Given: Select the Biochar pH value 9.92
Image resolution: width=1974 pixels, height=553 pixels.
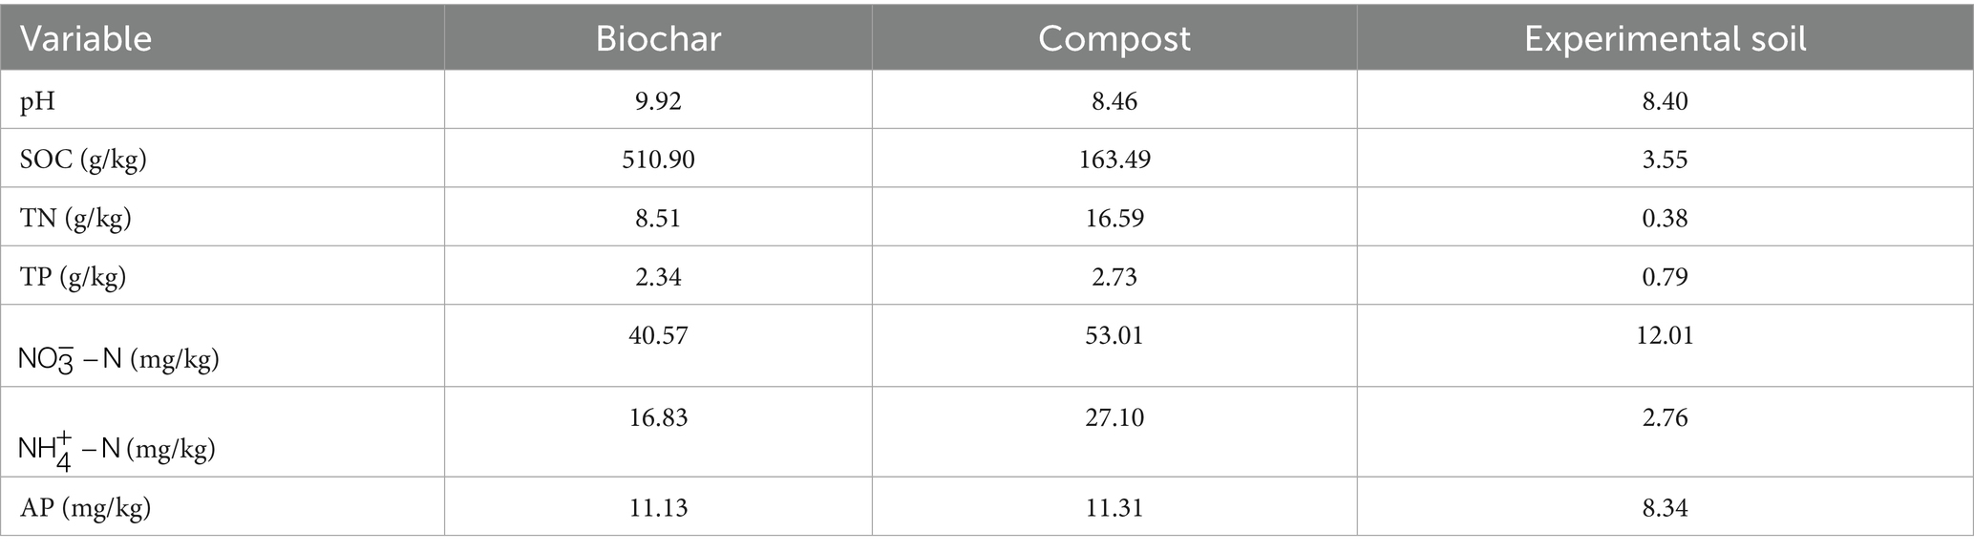Looking at the screenshot, I should 658,100.
